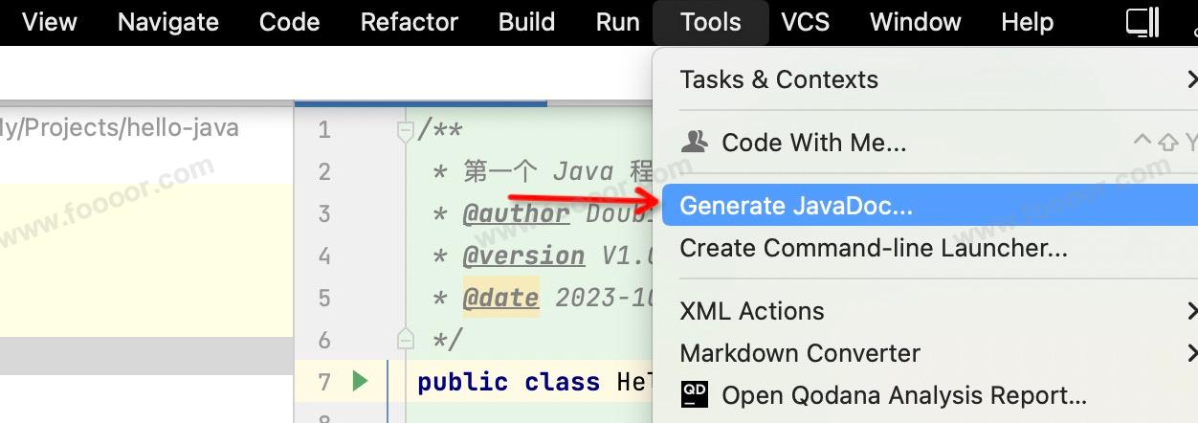Select Generate JavaDoc... menu entry

[796, 206]
